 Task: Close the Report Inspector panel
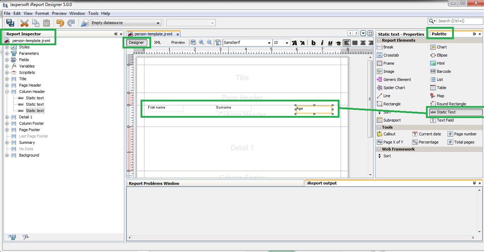click(x=121, y=34)
